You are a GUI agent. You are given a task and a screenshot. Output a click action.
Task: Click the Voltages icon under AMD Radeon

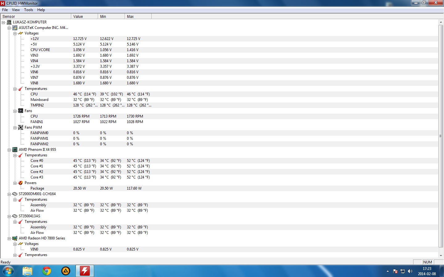[21, 244]
